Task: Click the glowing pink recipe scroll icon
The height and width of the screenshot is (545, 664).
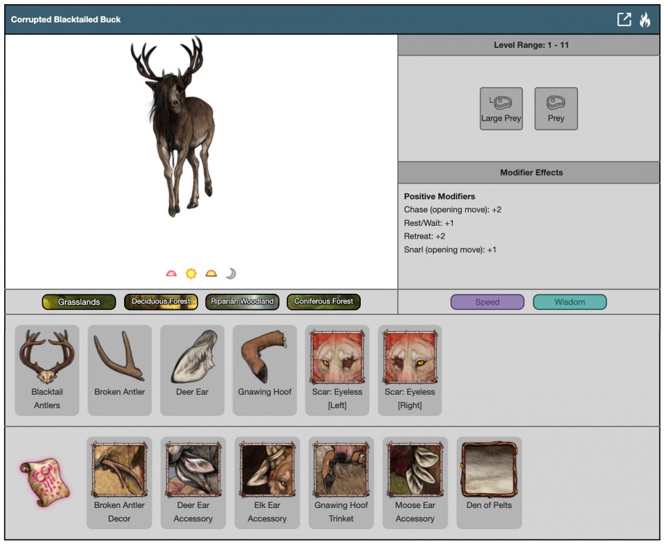Action: tap(45, 483)
